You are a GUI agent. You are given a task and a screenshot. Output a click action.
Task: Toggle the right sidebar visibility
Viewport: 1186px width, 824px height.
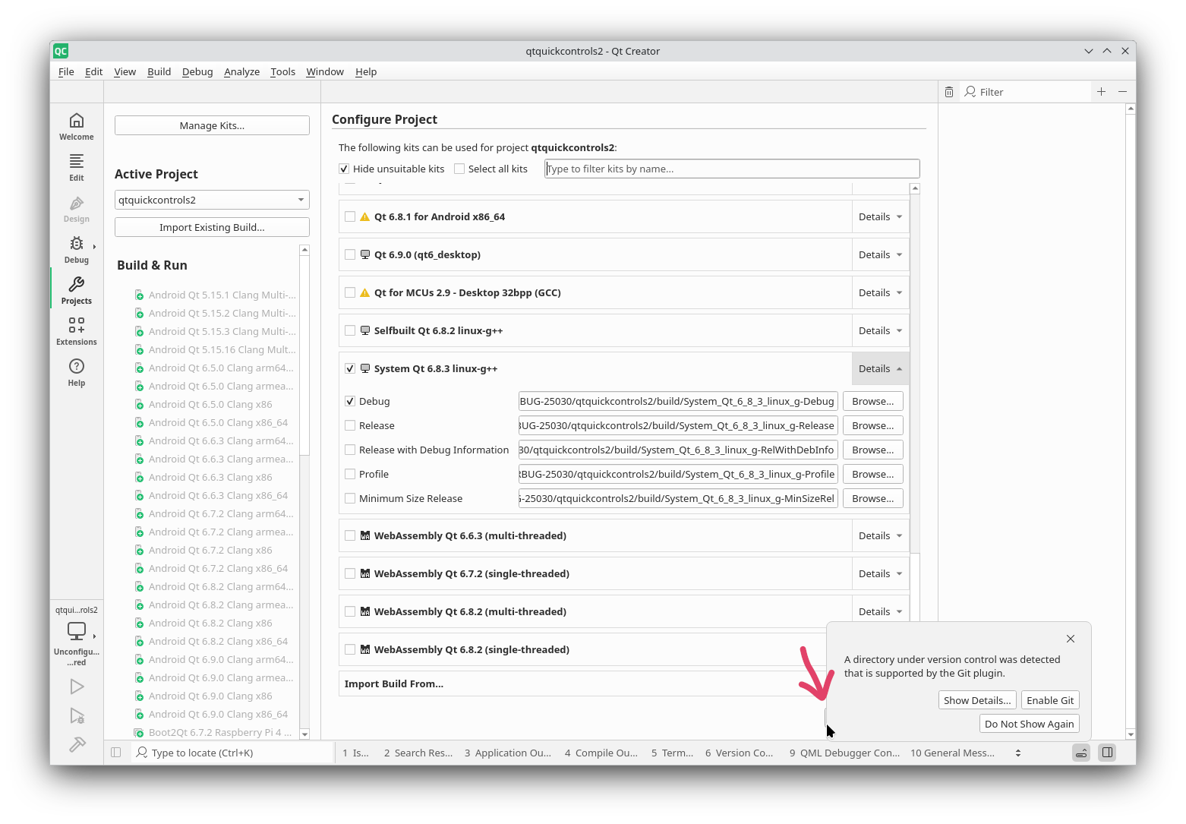point(1108,753)
